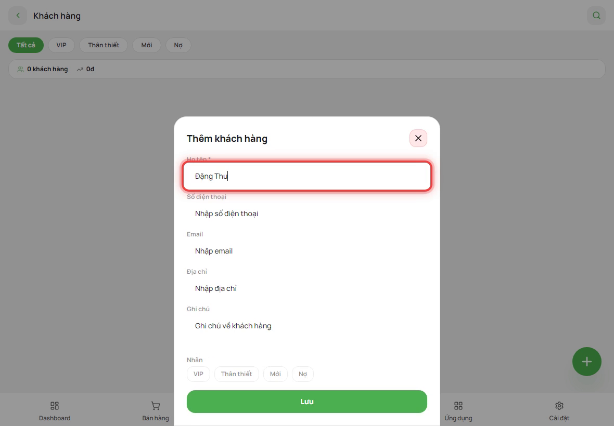Viewport: 614px width, 426px height.
Task: Click the 0đ revenue value
Action: pyautogui.click(x=90, y=69)
